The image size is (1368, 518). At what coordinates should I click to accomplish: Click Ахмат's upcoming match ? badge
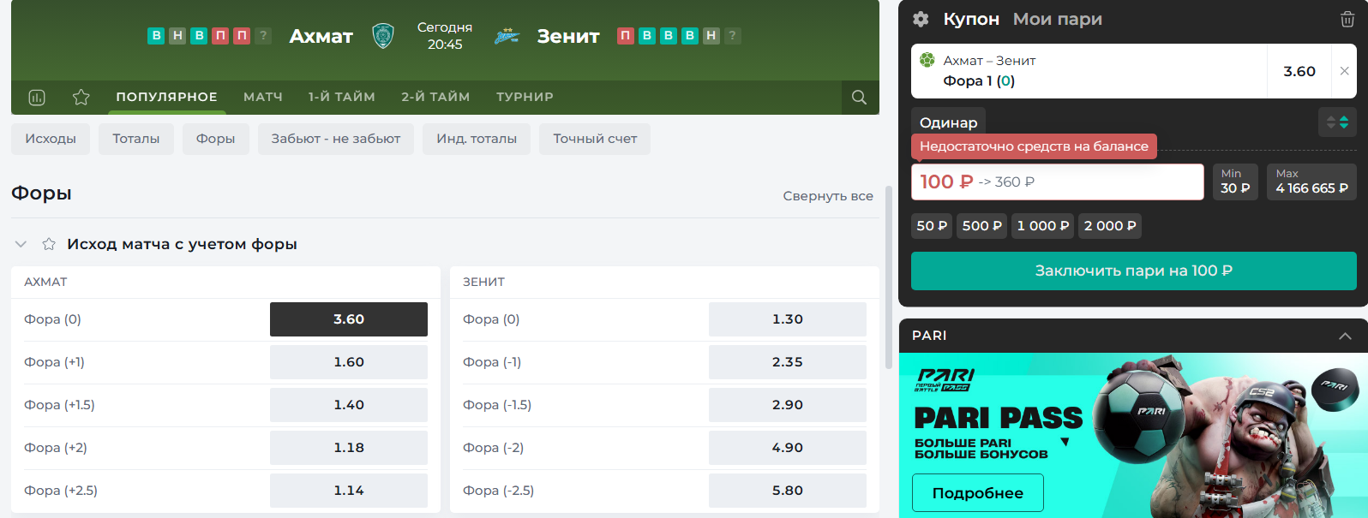pos(263,36)
